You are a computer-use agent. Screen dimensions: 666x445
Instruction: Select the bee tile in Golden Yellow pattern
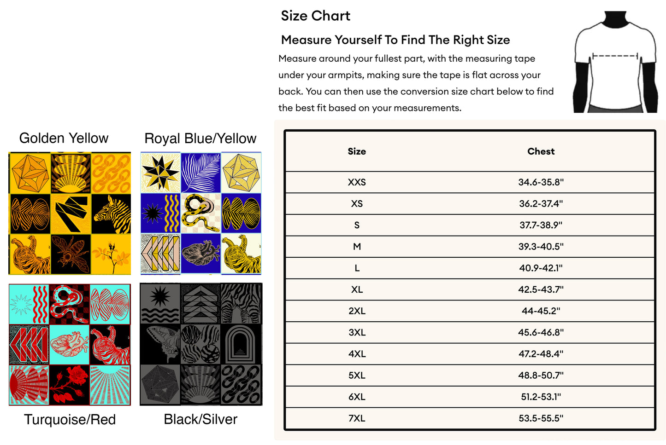[71, 254]
